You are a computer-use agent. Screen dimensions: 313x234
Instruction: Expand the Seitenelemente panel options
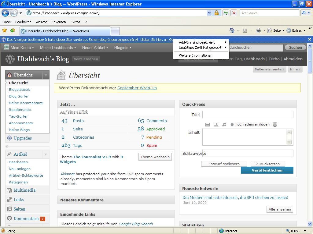click(x=269, y=69)
